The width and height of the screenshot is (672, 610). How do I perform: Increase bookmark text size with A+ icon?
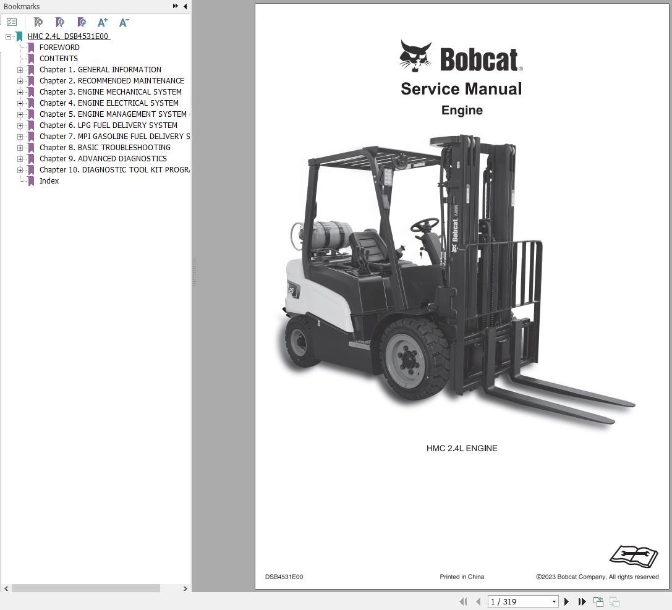(103, 22)
